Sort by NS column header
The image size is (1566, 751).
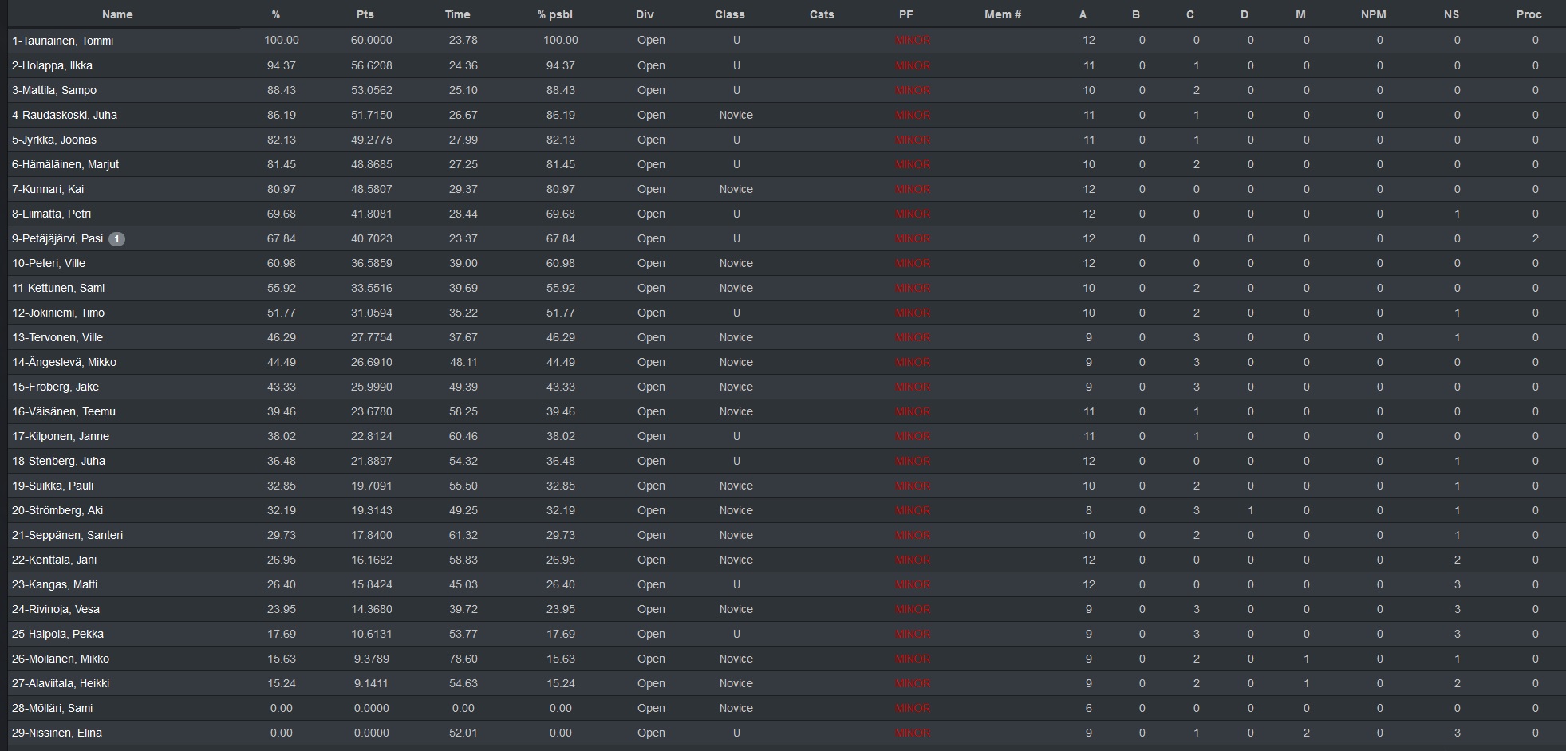[x=1451, y=14]
